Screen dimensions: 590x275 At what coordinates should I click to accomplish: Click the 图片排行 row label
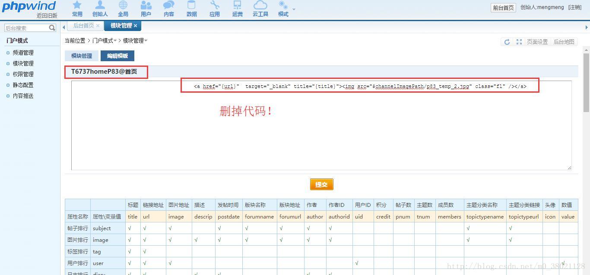78,240
